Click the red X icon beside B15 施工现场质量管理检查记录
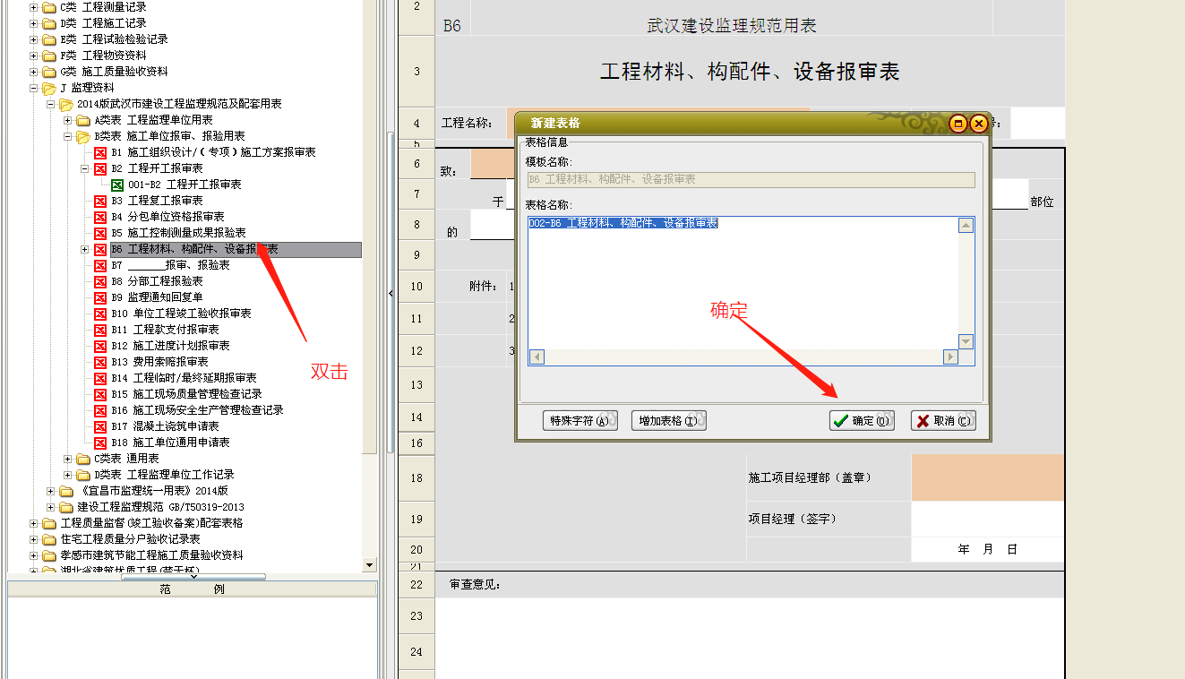 tap(100, 394)
